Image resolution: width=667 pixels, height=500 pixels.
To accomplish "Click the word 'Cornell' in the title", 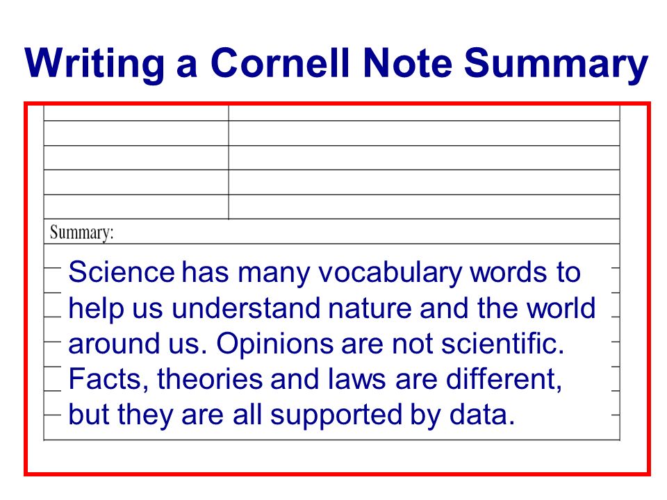I will [x=280, y=63].
